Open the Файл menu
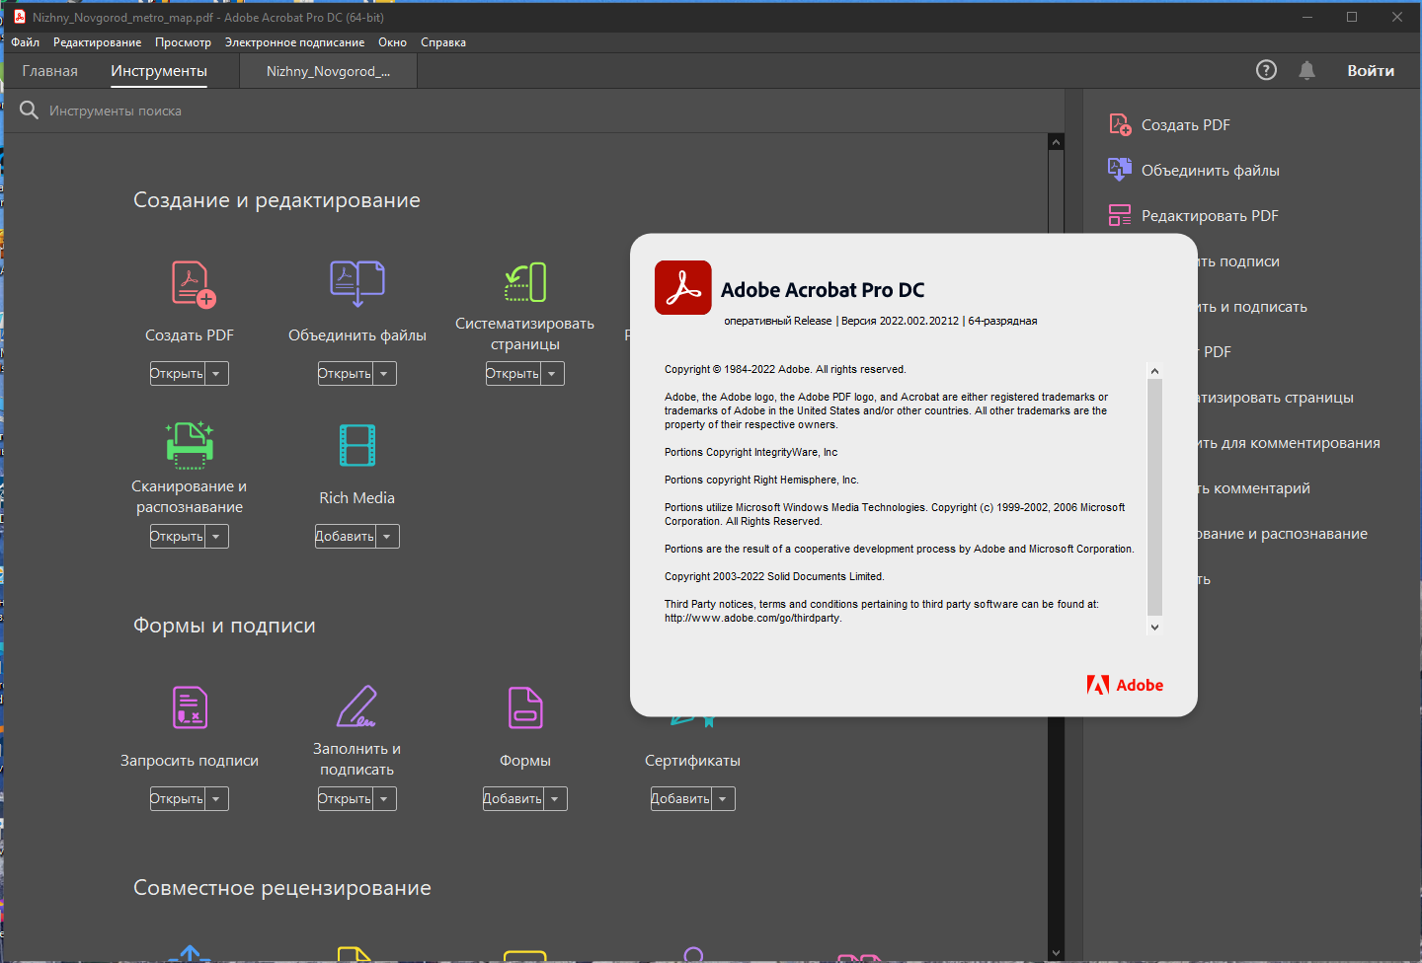1422x963 pixels. click(26, 42)
